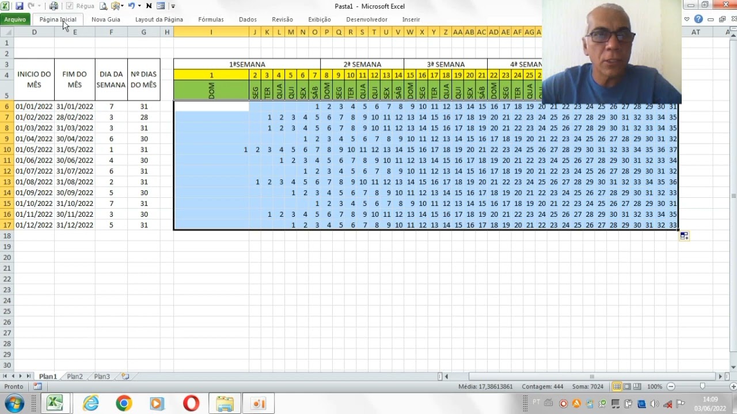Switch to the Plan3 sheet tab
The width and height of the screenshot is (737, 414).
click(102, 377)
